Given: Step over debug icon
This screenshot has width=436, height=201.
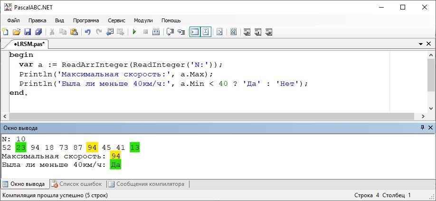Looking at the screenshot, I should (170, 32).
